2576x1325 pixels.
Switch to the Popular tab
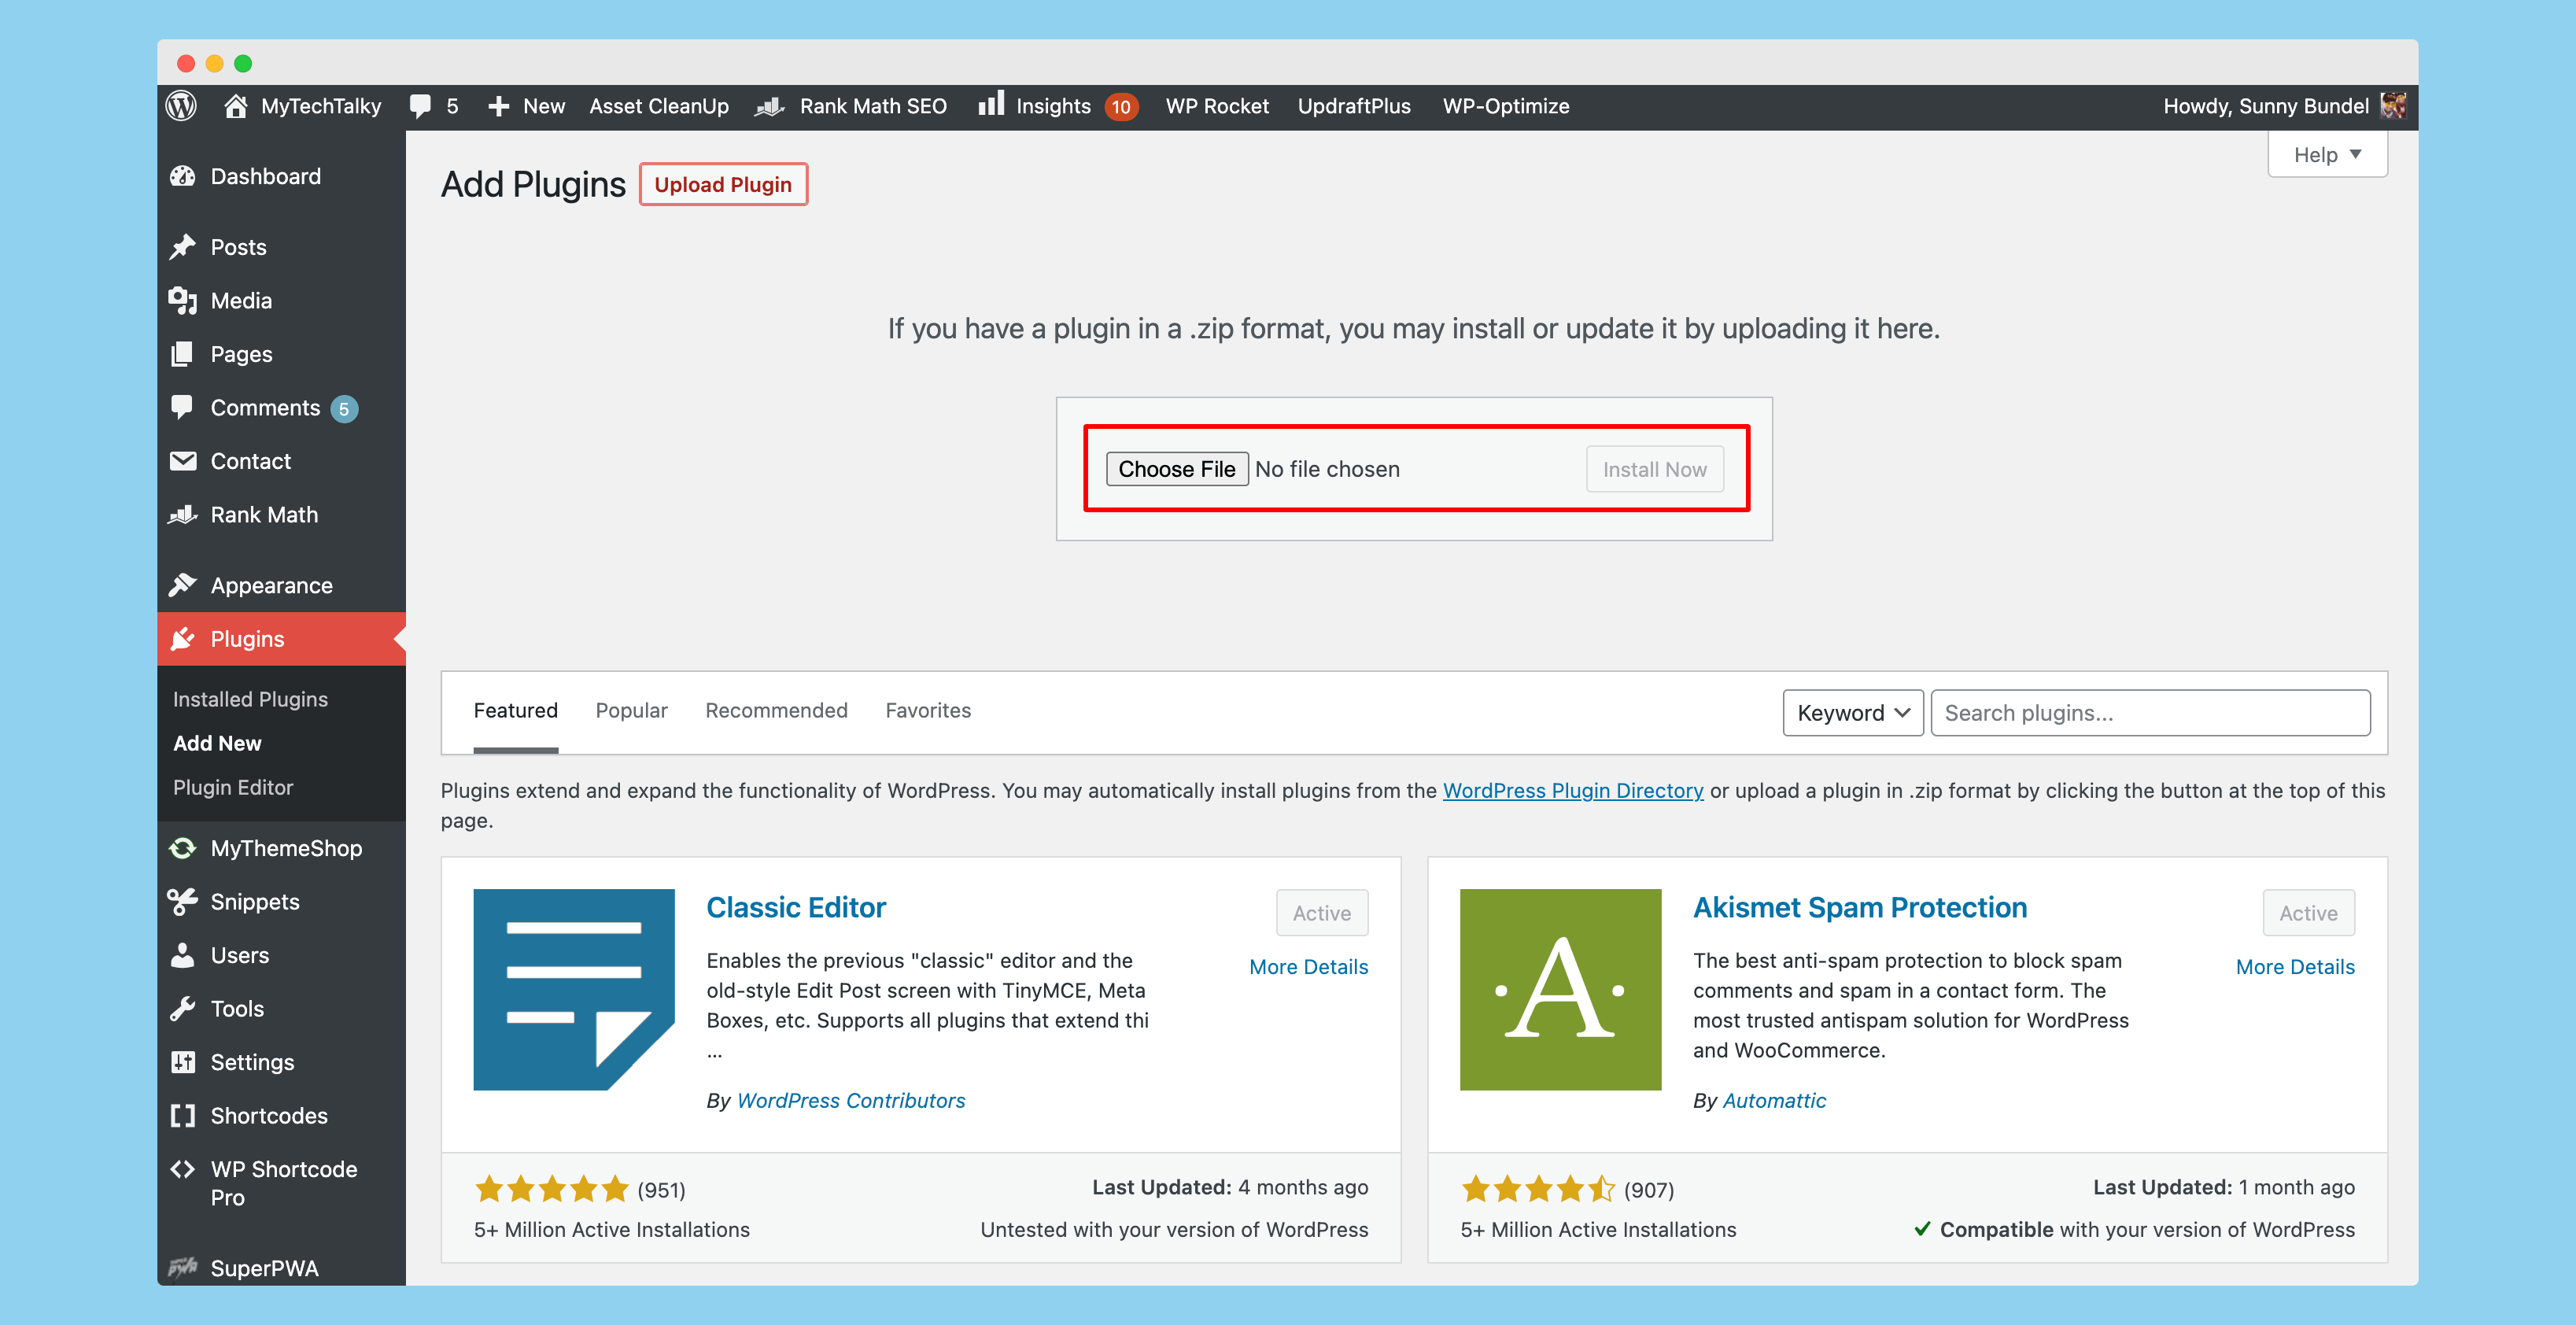click(631, 710)
